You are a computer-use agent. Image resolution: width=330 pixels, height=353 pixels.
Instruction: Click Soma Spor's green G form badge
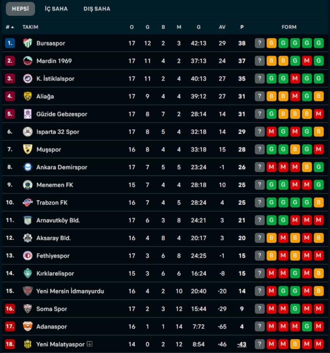point(295,309)
